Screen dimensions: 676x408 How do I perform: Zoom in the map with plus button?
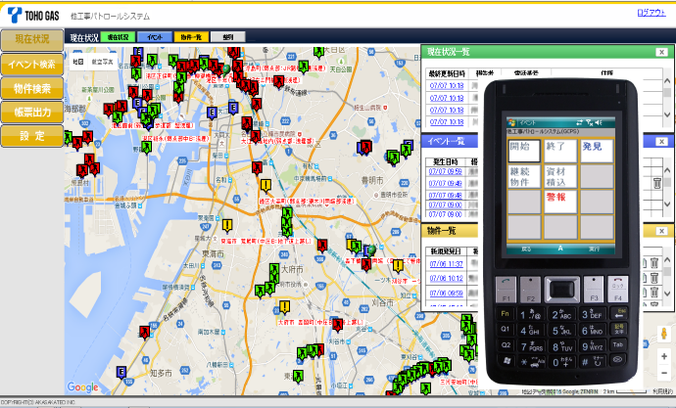[x=664, y=356]
